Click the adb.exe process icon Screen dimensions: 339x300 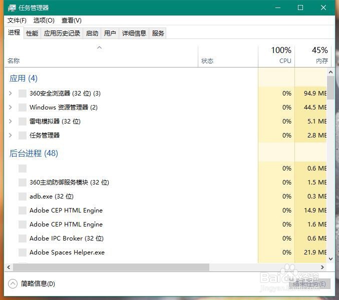pyautogui.click(x=22, y=196)
